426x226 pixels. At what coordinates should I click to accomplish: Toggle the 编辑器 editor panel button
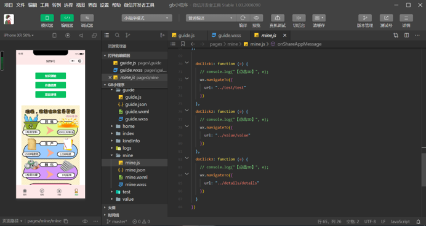click(x=67, y=18)
